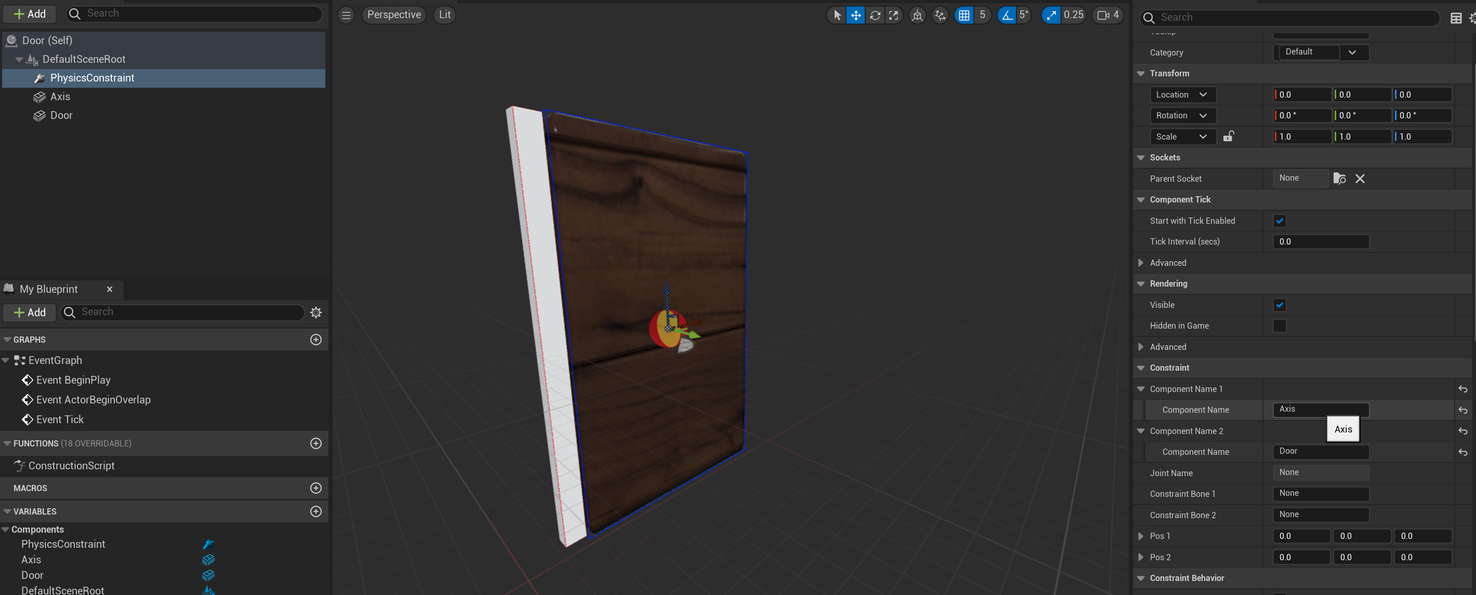Uncheck Start with Tick Enabled
This screenshot has width=1476, height=595.
coord(1279,221)
